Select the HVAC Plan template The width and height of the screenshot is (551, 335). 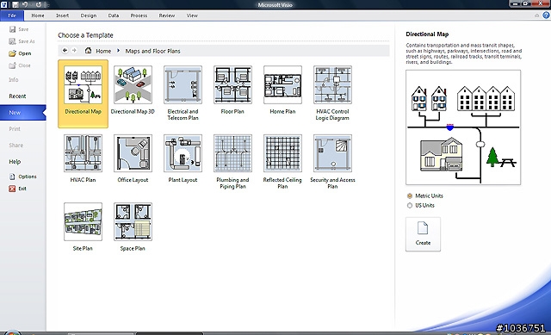[83, 158]
